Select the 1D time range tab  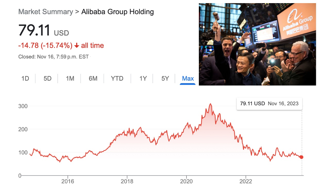(x=25, y=79)
